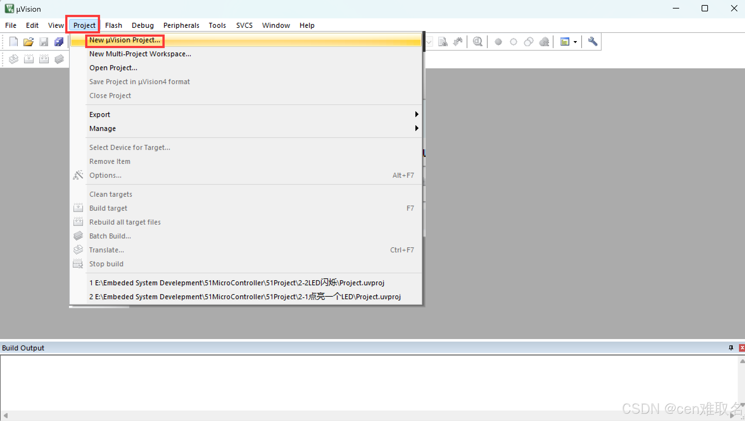Image resolution: width=745 pixels, height=421 pixels.
Task: Click the New file toolbar icon
Action: pyautogui.click(x=14, y=41)
